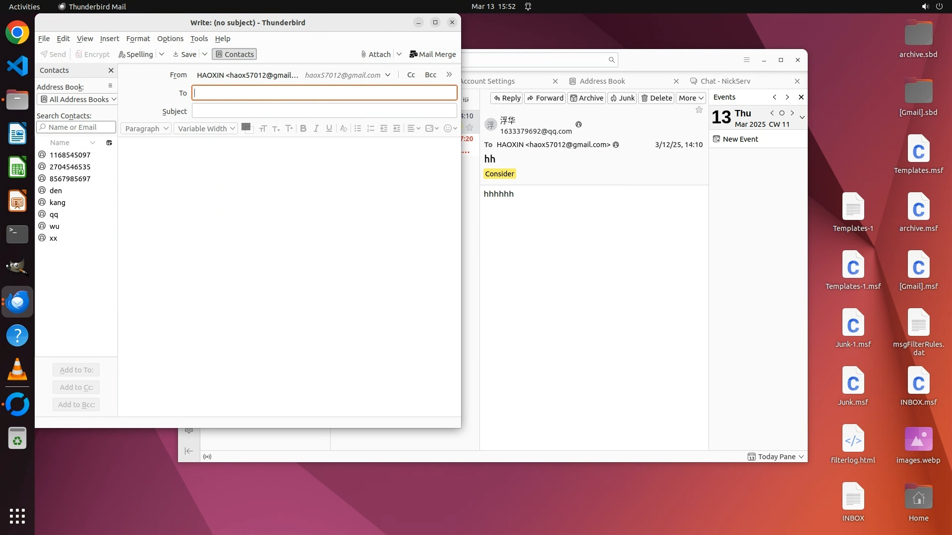952x535 pixels.
Task: Toggle the Contacts sidebar button
Action: [234, 54]
